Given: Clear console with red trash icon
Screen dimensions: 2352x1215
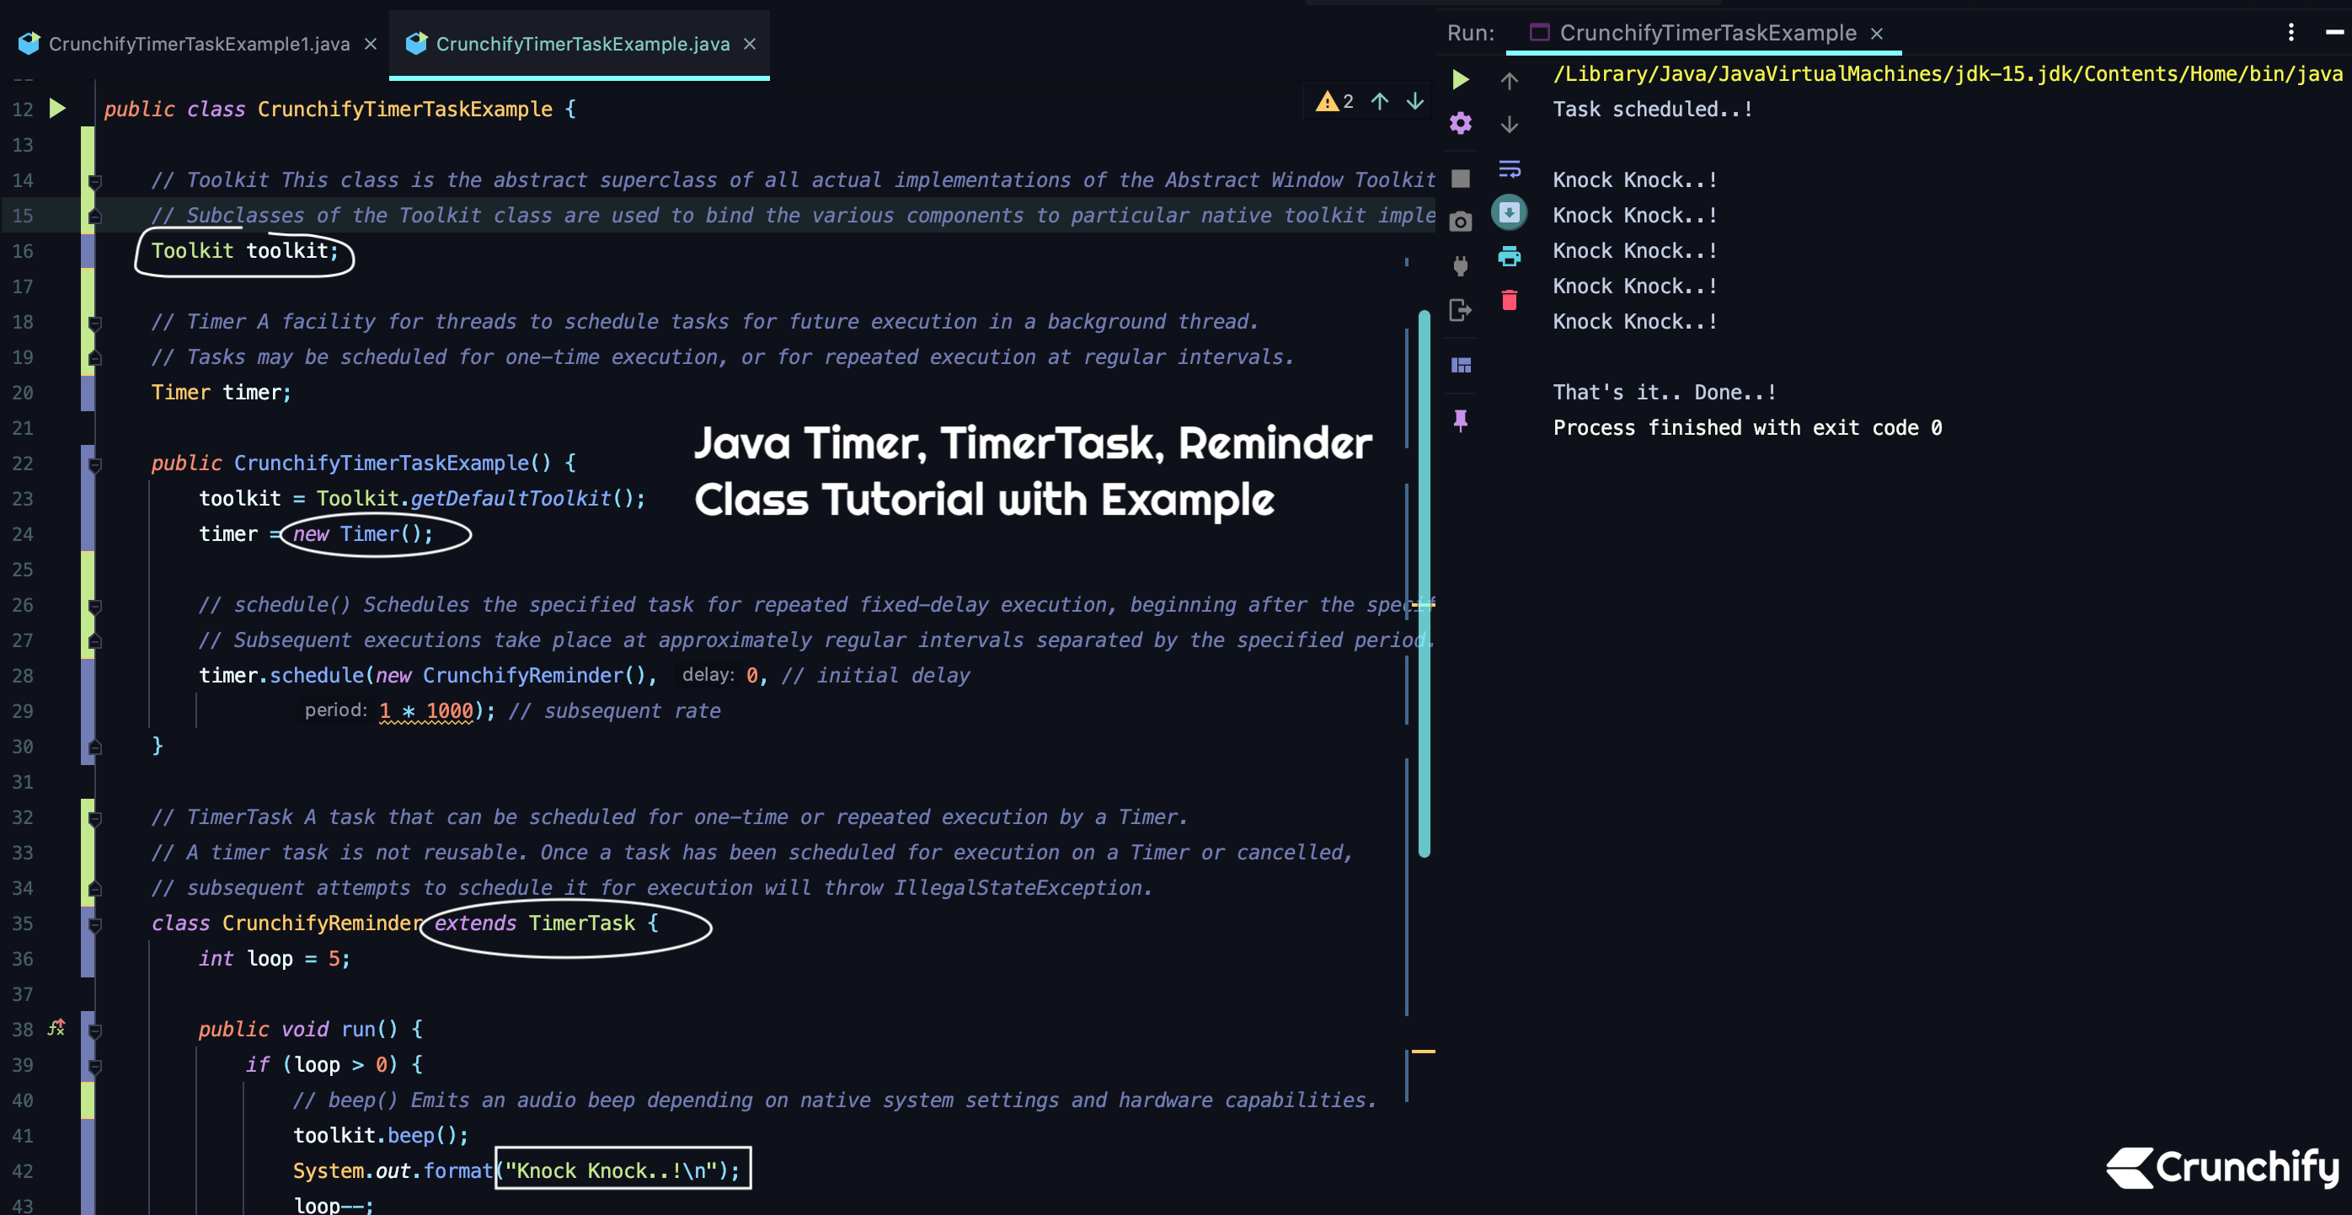Looking at the screenshot, I should pos(1509,301).
